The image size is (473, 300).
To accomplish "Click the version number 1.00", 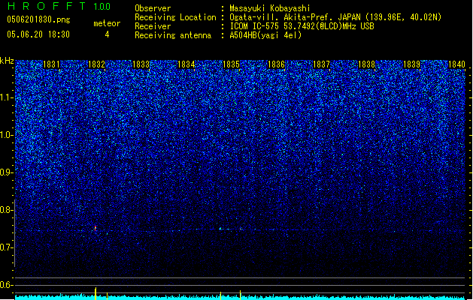I will (x=102, y=7).
